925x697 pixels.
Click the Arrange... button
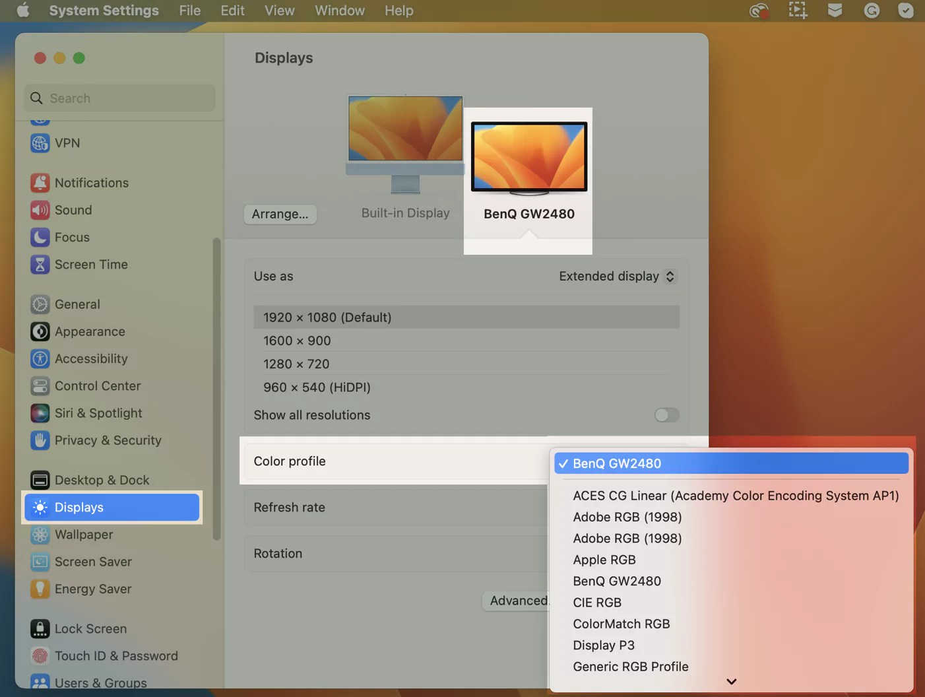click(280, 214)
